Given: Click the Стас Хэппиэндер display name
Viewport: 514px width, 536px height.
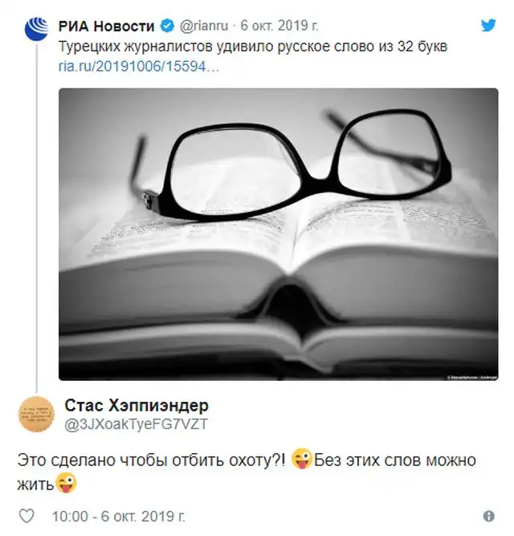Looking at the screenshot, I should tap(137, 406).
